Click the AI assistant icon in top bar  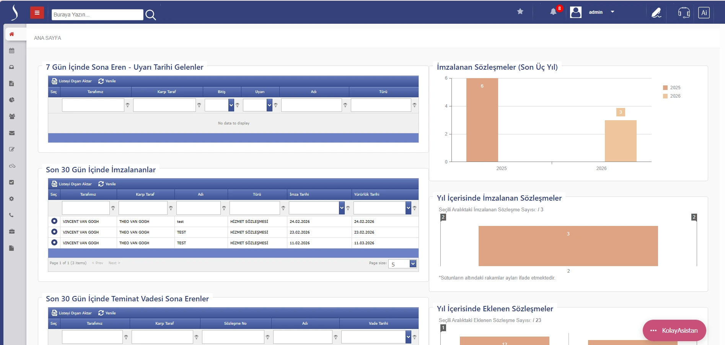[704, 12]
